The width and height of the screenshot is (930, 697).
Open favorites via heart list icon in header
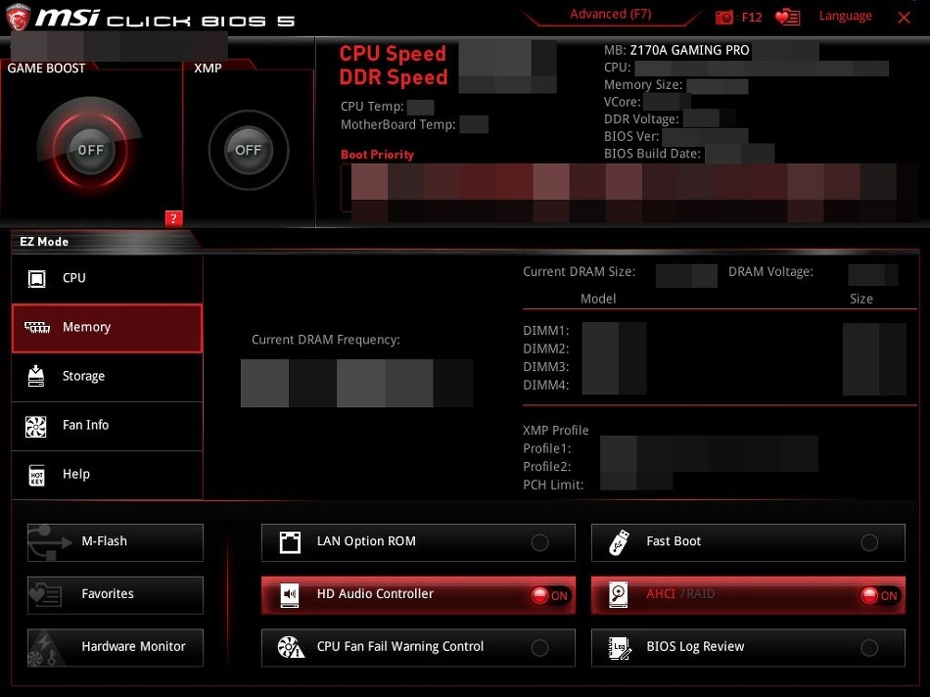point(788,18)
